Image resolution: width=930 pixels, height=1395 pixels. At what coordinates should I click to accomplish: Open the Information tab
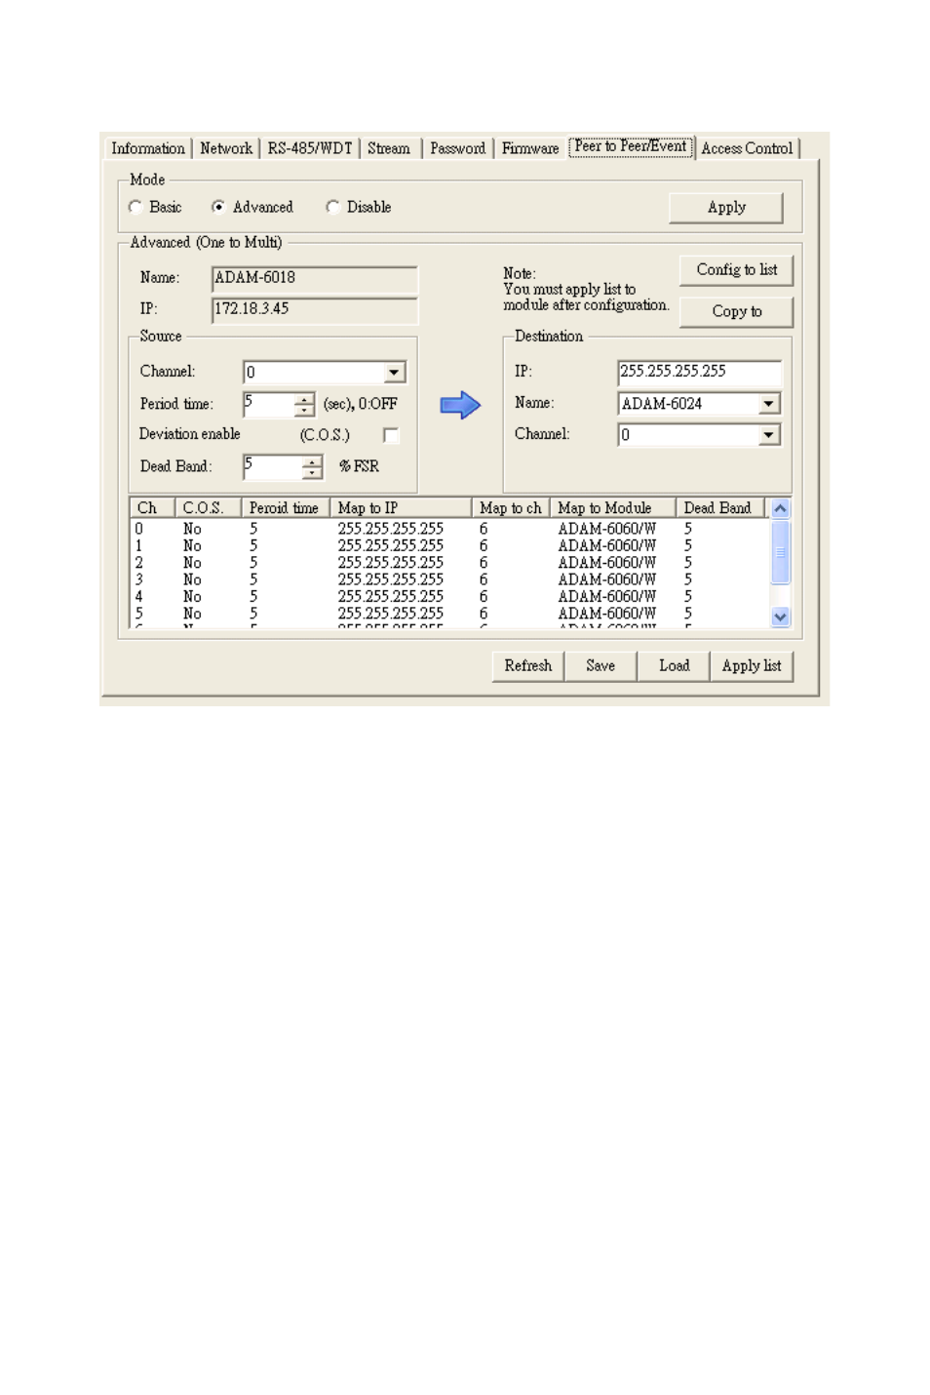point(147,148)
